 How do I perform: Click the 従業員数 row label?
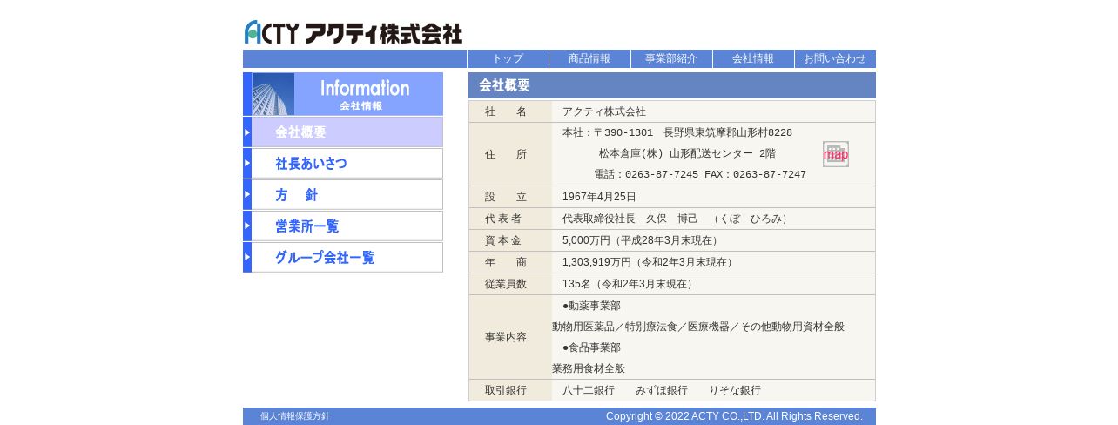506,284
